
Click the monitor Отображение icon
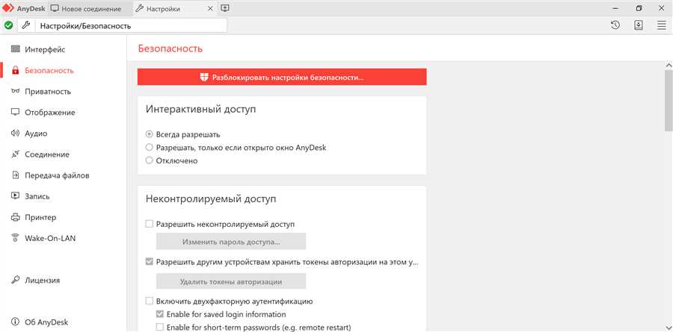(16, 112)
